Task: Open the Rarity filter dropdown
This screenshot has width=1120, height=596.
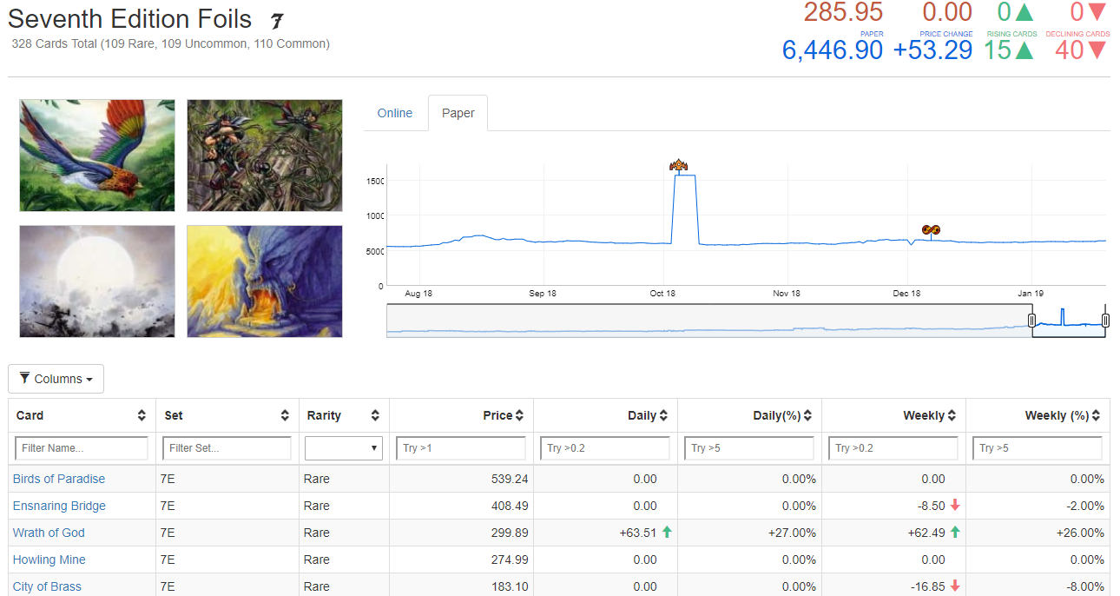Action: click(x=344, y=448)
